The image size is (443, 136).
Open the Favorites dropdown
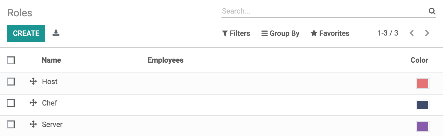pos(330,33)
